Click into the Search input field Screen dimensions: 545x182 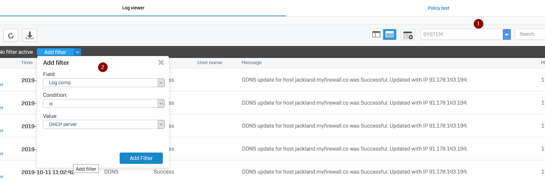pos(530,34)
